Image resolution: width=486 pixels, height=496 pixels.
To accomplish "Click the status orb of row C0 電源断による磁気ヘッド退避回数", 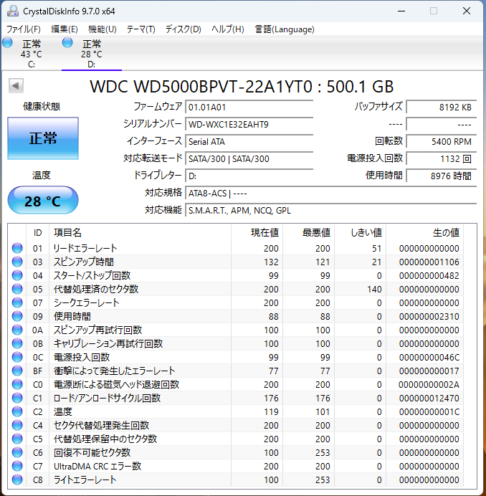I will click(x=17, y=384).
